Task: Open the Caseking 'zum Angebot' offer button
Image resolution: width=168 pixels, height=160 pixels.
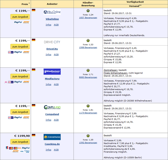Action: click(x=20, y=142)
